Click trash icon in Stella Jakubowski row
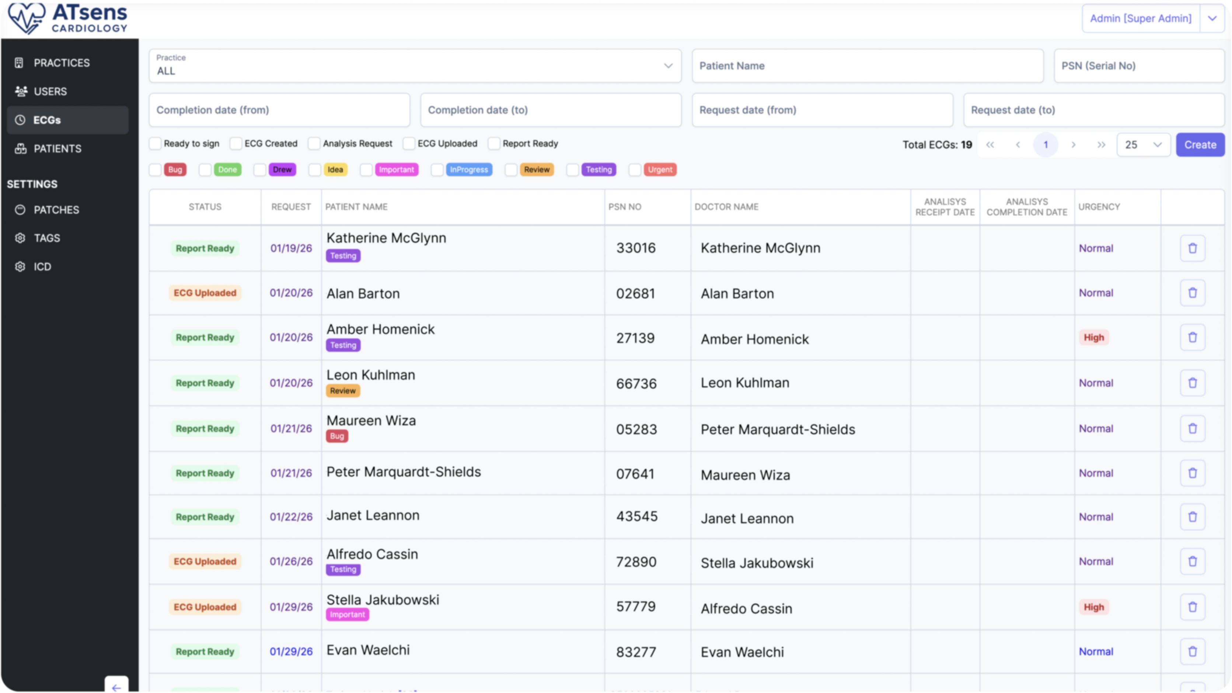This screenshot has height=693, width=1232. click(1192, 607)
